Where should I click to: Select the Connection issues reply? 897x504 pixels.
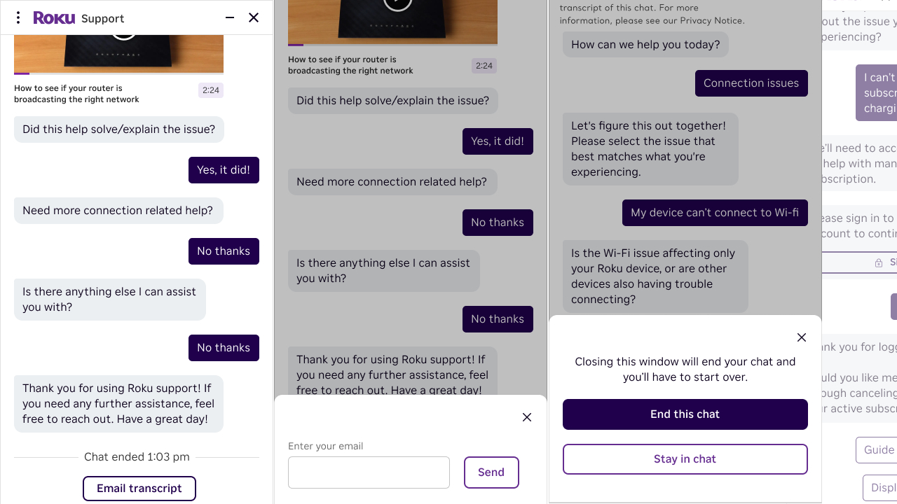coord(751,83)
